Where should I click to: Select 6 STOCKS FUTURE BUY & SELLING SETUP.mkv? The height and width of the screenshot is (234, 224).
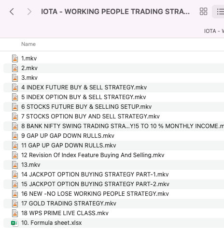pos(113,107)
